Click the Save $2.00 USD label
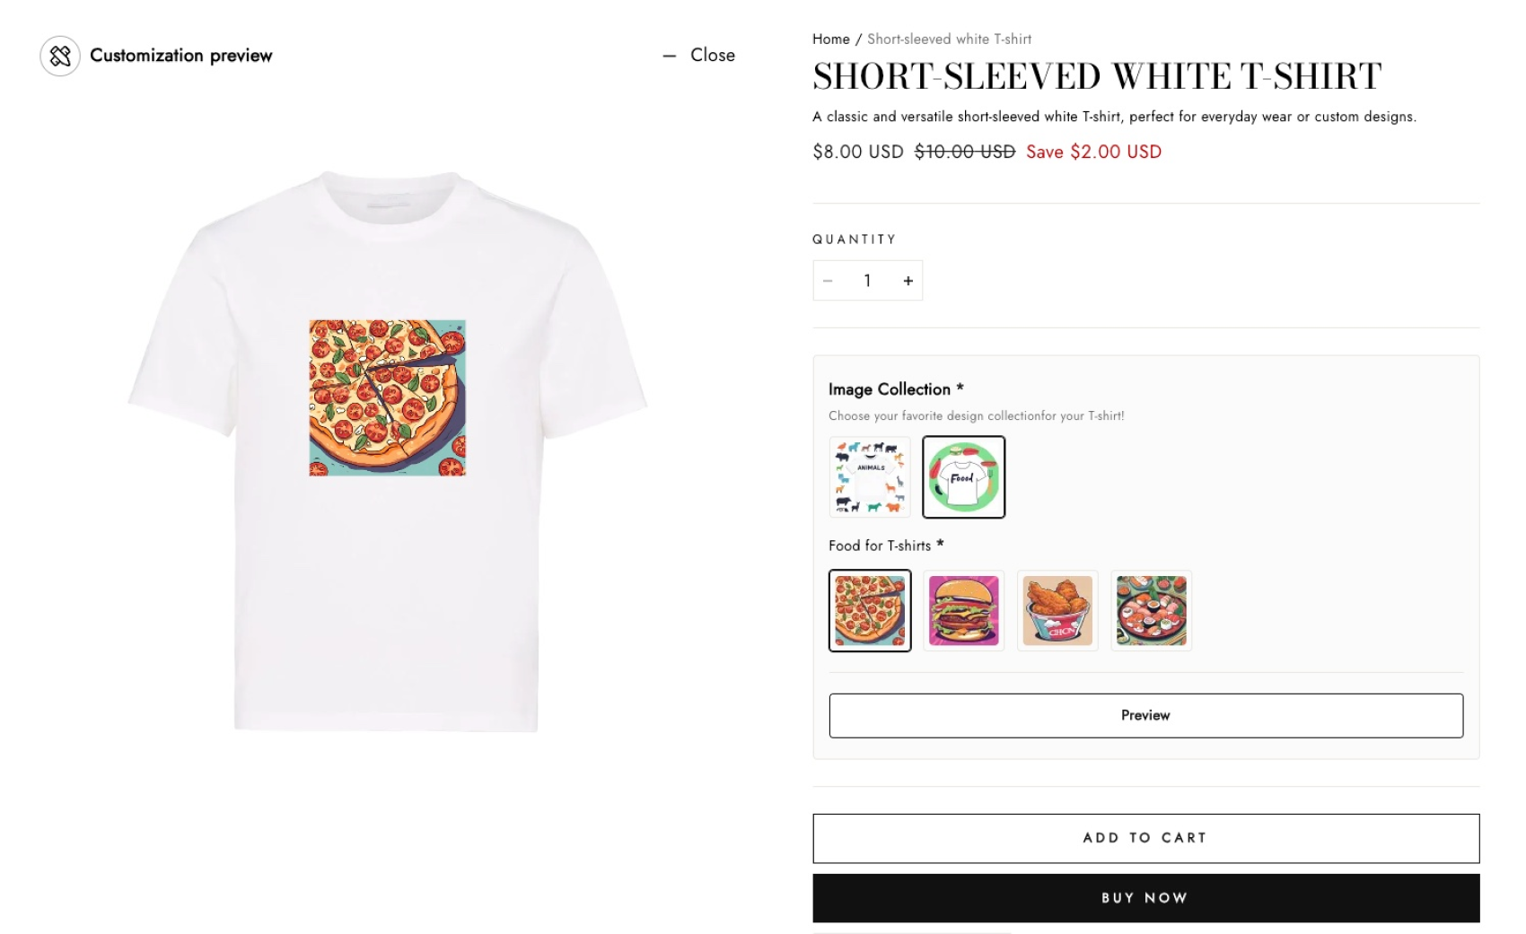The height and width of the screenshot is (934, 1526). click(x=1093, y=152)
